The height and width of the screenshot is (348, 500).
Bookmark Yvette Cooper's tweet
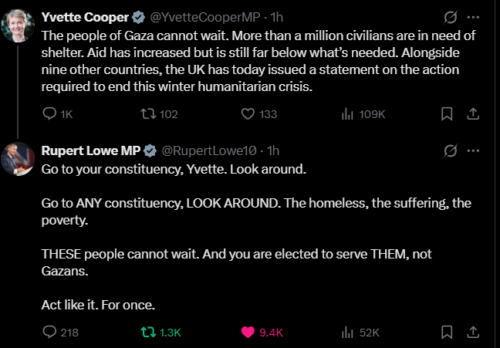446,114
